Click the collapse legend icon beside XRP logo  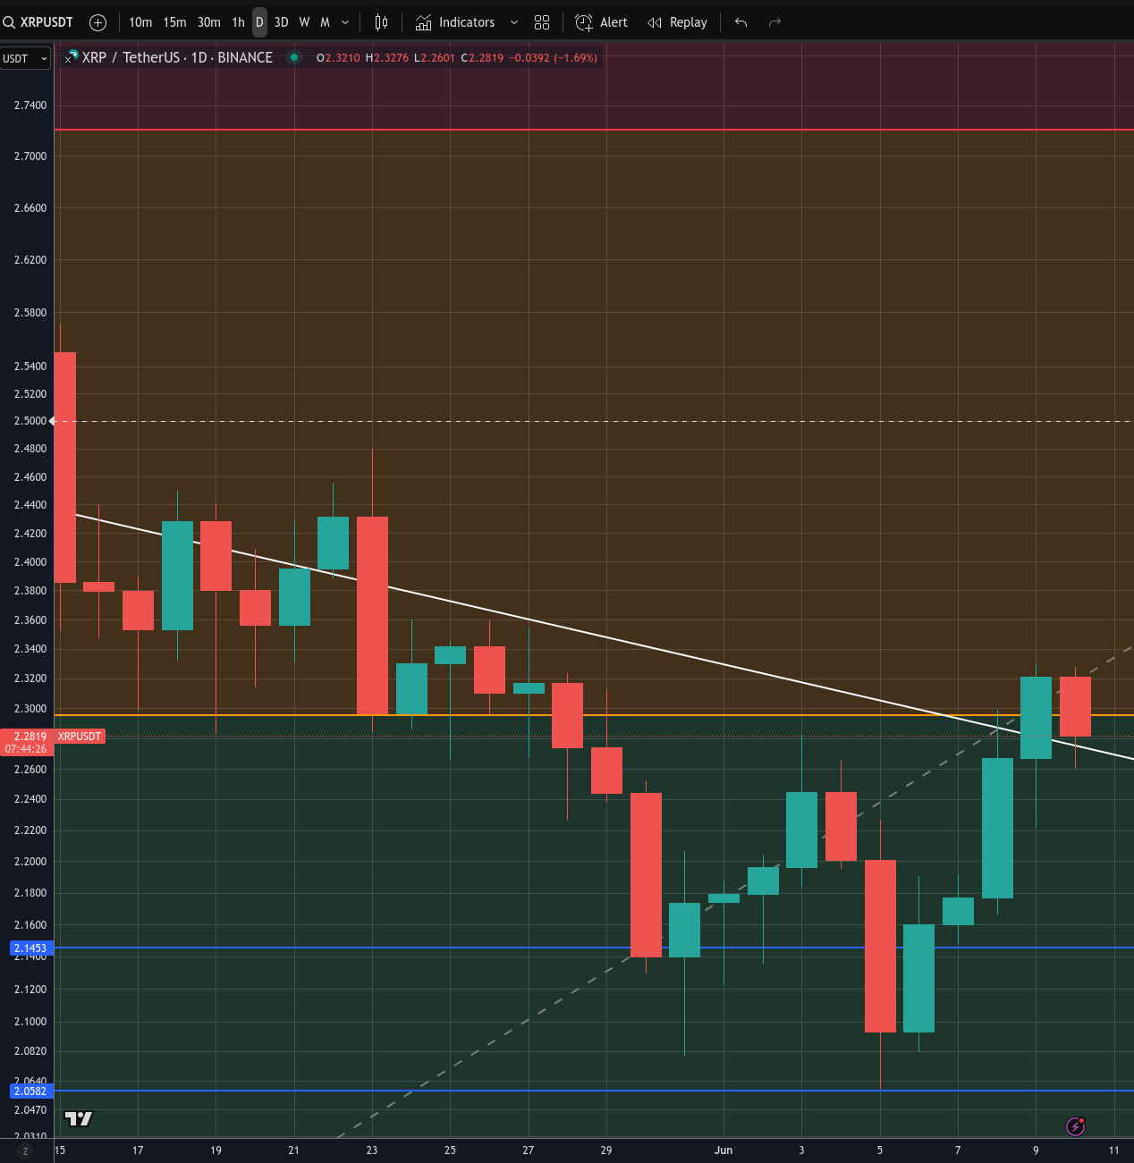point(68,60)
